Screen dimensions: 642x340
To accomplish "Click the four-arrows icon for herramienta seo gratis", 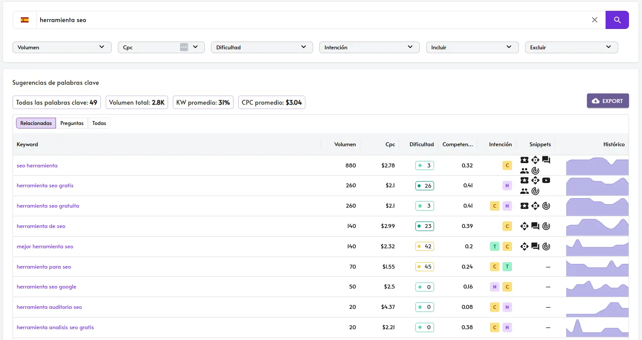I will (x=535, y=180).
